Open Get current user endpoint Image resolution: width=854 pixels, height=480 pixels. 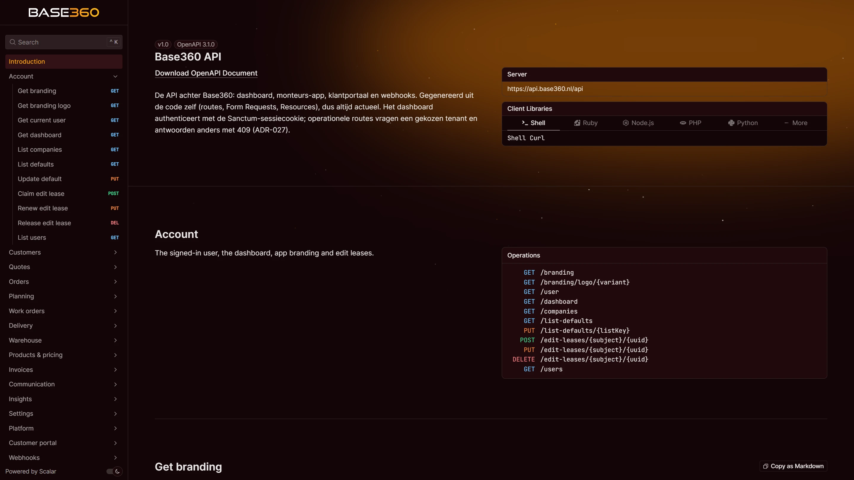[68, 120]
